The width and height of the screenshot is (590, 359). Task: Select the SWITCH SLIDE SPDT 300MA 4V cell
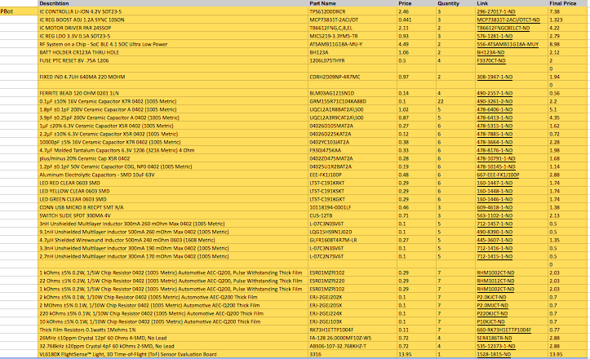pos(173,215)
